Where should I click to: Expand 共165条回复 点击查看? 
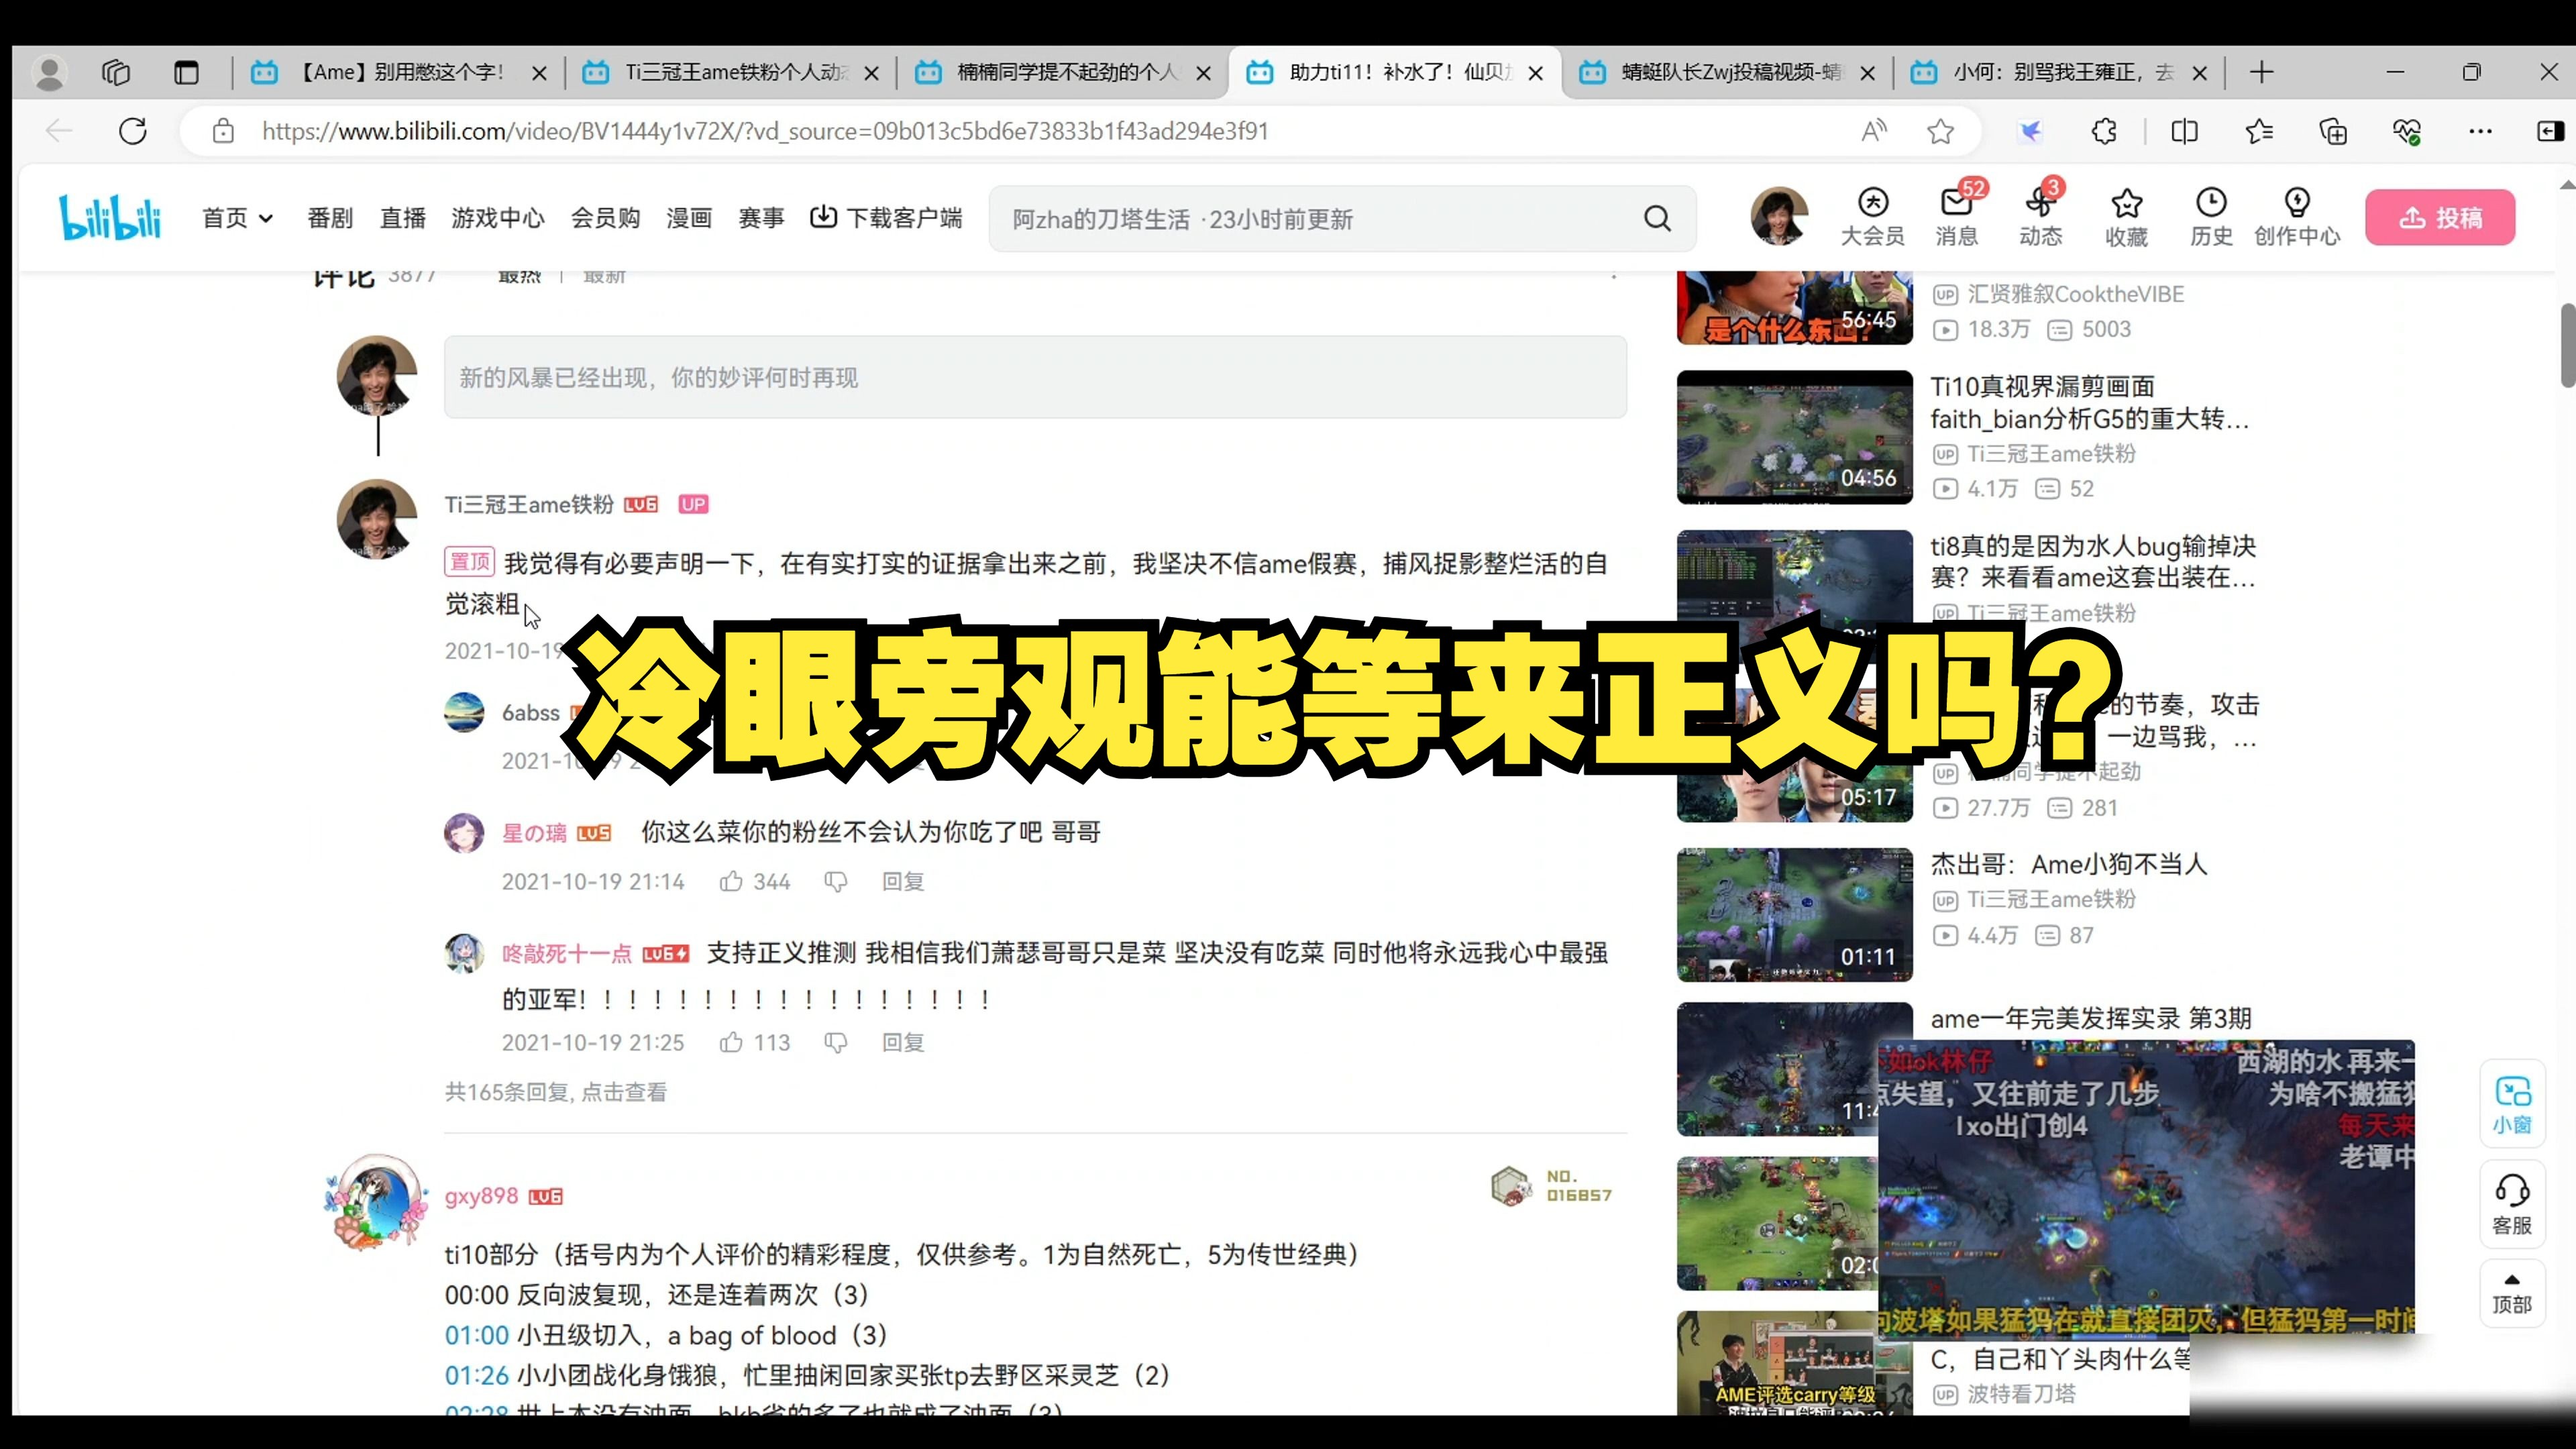coord(556,1092)
